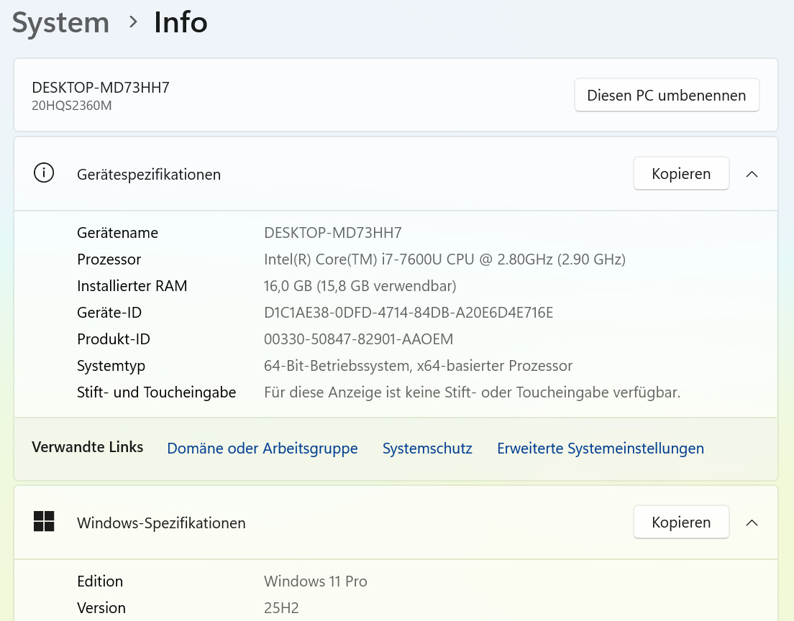The height and width of the screenshot is (621, 794).
Task: Click the Windows-Spezifikationen header text
Action: tap(161, 523)
